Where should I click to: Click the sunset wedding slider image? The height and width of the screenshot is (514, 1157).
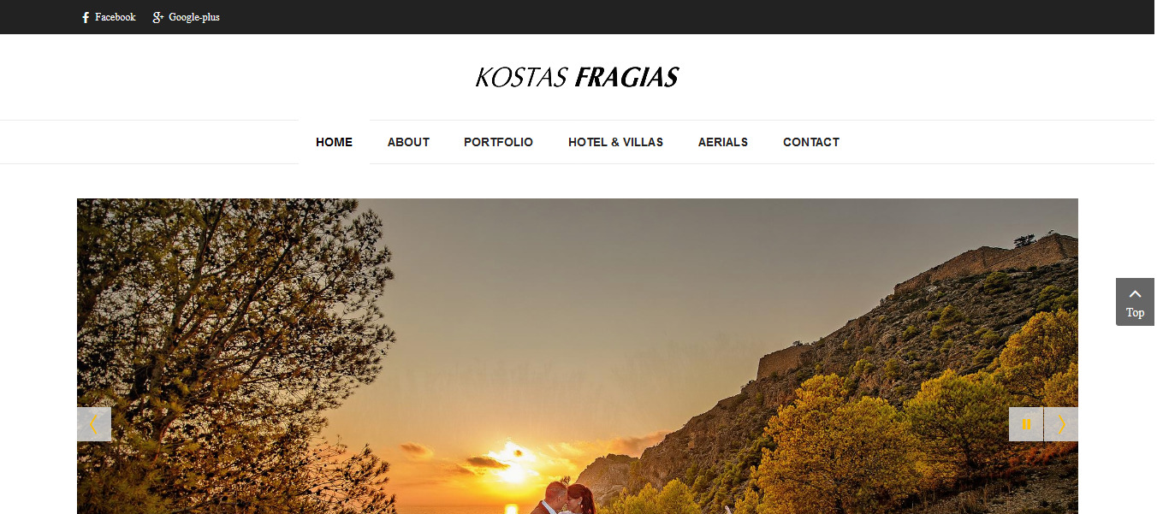pyautogui.click(x=578, y=356)
